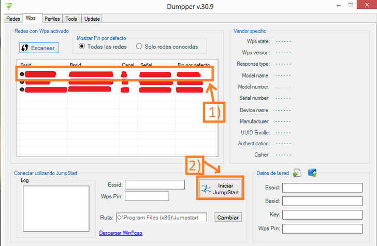Click the blue cube icon beside Datos de la red
The height and width of the screenshot is (246, 377).
click(x=312, y=173)
